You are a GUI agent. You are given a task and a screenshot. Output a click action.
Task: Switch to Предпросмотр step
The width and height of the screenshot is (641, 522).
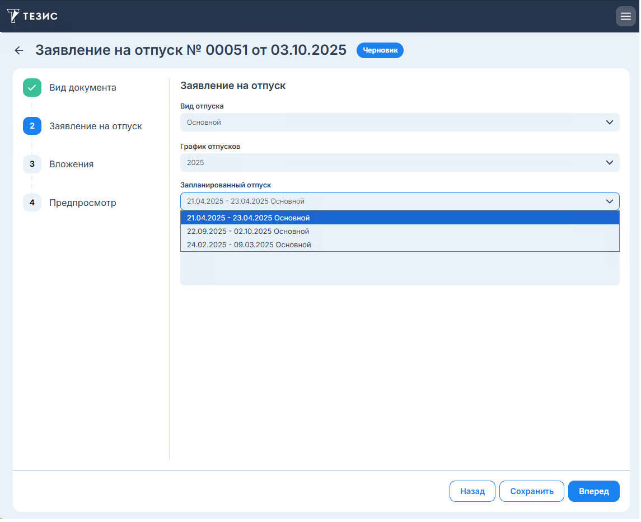83,203
